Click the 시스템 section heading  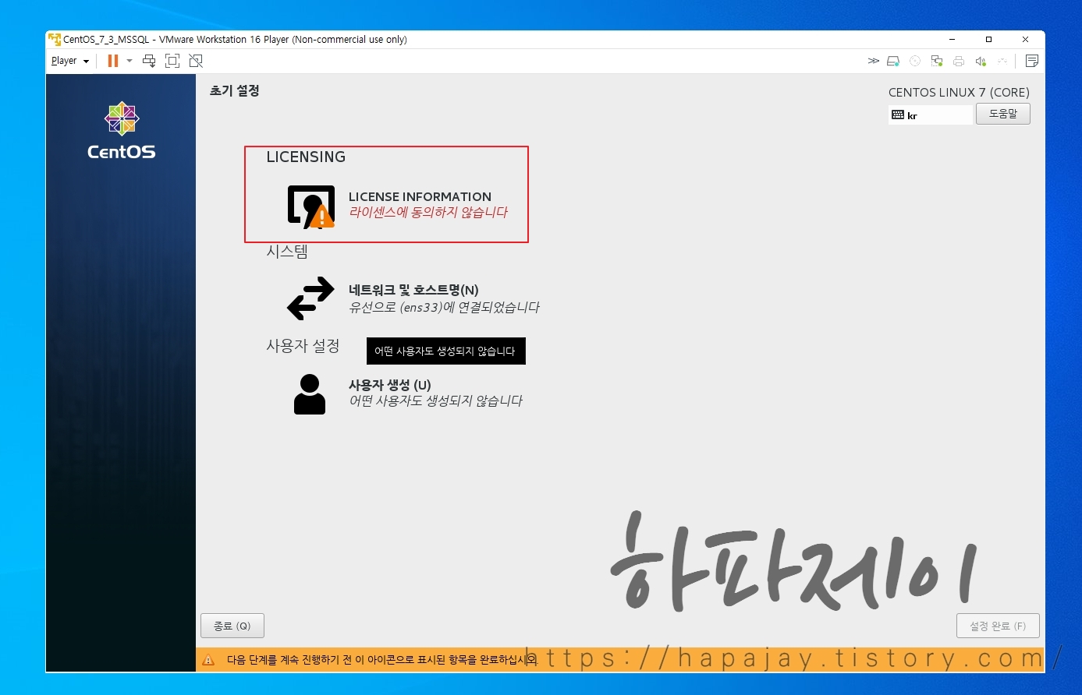(x=288, y=252)
